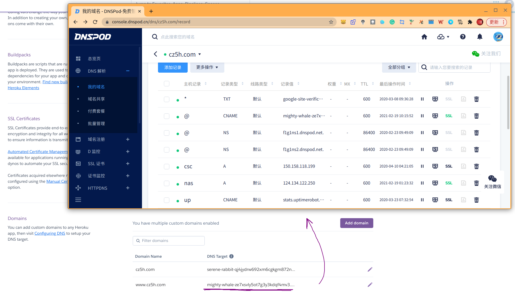
Task: Open D monitoring for up record
Action: (435, 200)
